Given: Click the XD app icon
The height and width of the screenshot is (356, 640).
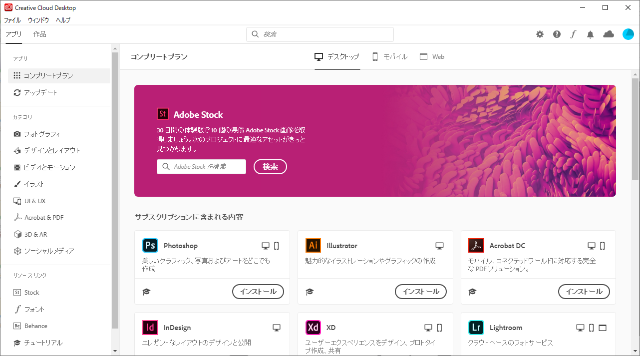Looking at the screenshot, I should click(x=314, y=328).
